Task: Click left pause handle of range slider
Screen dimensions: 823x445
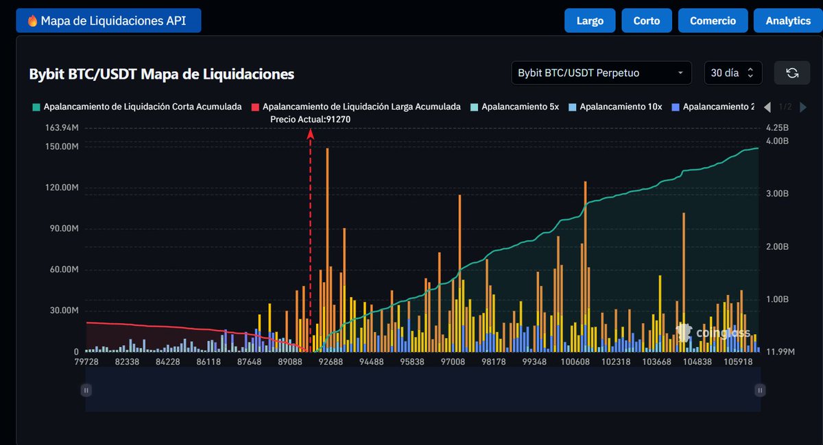Action: (86, 390)
